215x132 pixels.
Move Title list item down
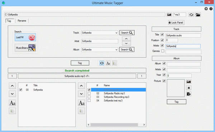click(x=12, y=94)
